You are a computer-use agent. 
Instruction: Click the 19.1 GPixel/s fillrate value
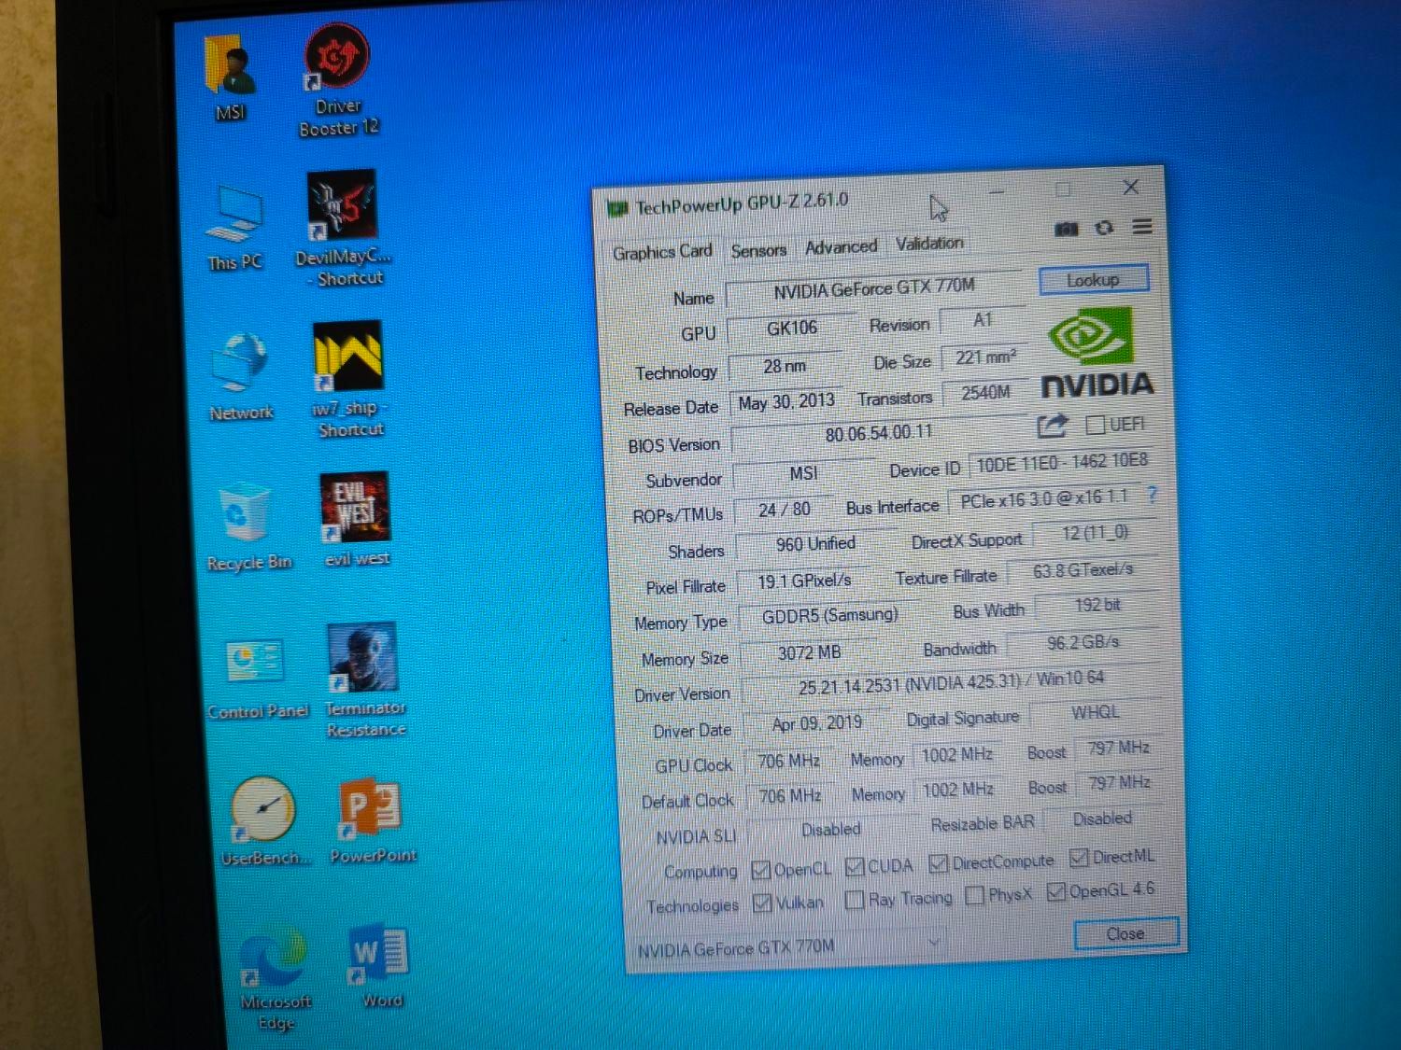pos(803,581)
